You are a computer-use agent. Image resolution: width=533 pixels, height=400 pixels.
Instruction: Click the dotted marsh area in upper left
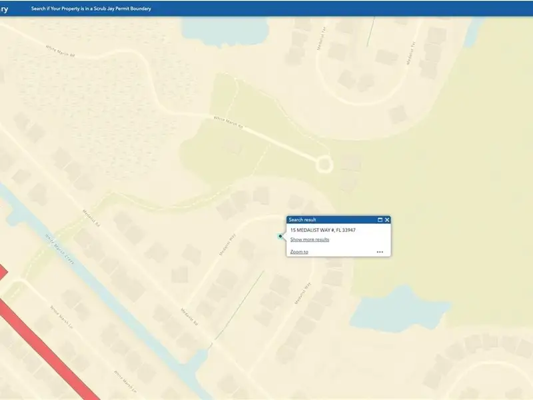click(x=80, y=87)
